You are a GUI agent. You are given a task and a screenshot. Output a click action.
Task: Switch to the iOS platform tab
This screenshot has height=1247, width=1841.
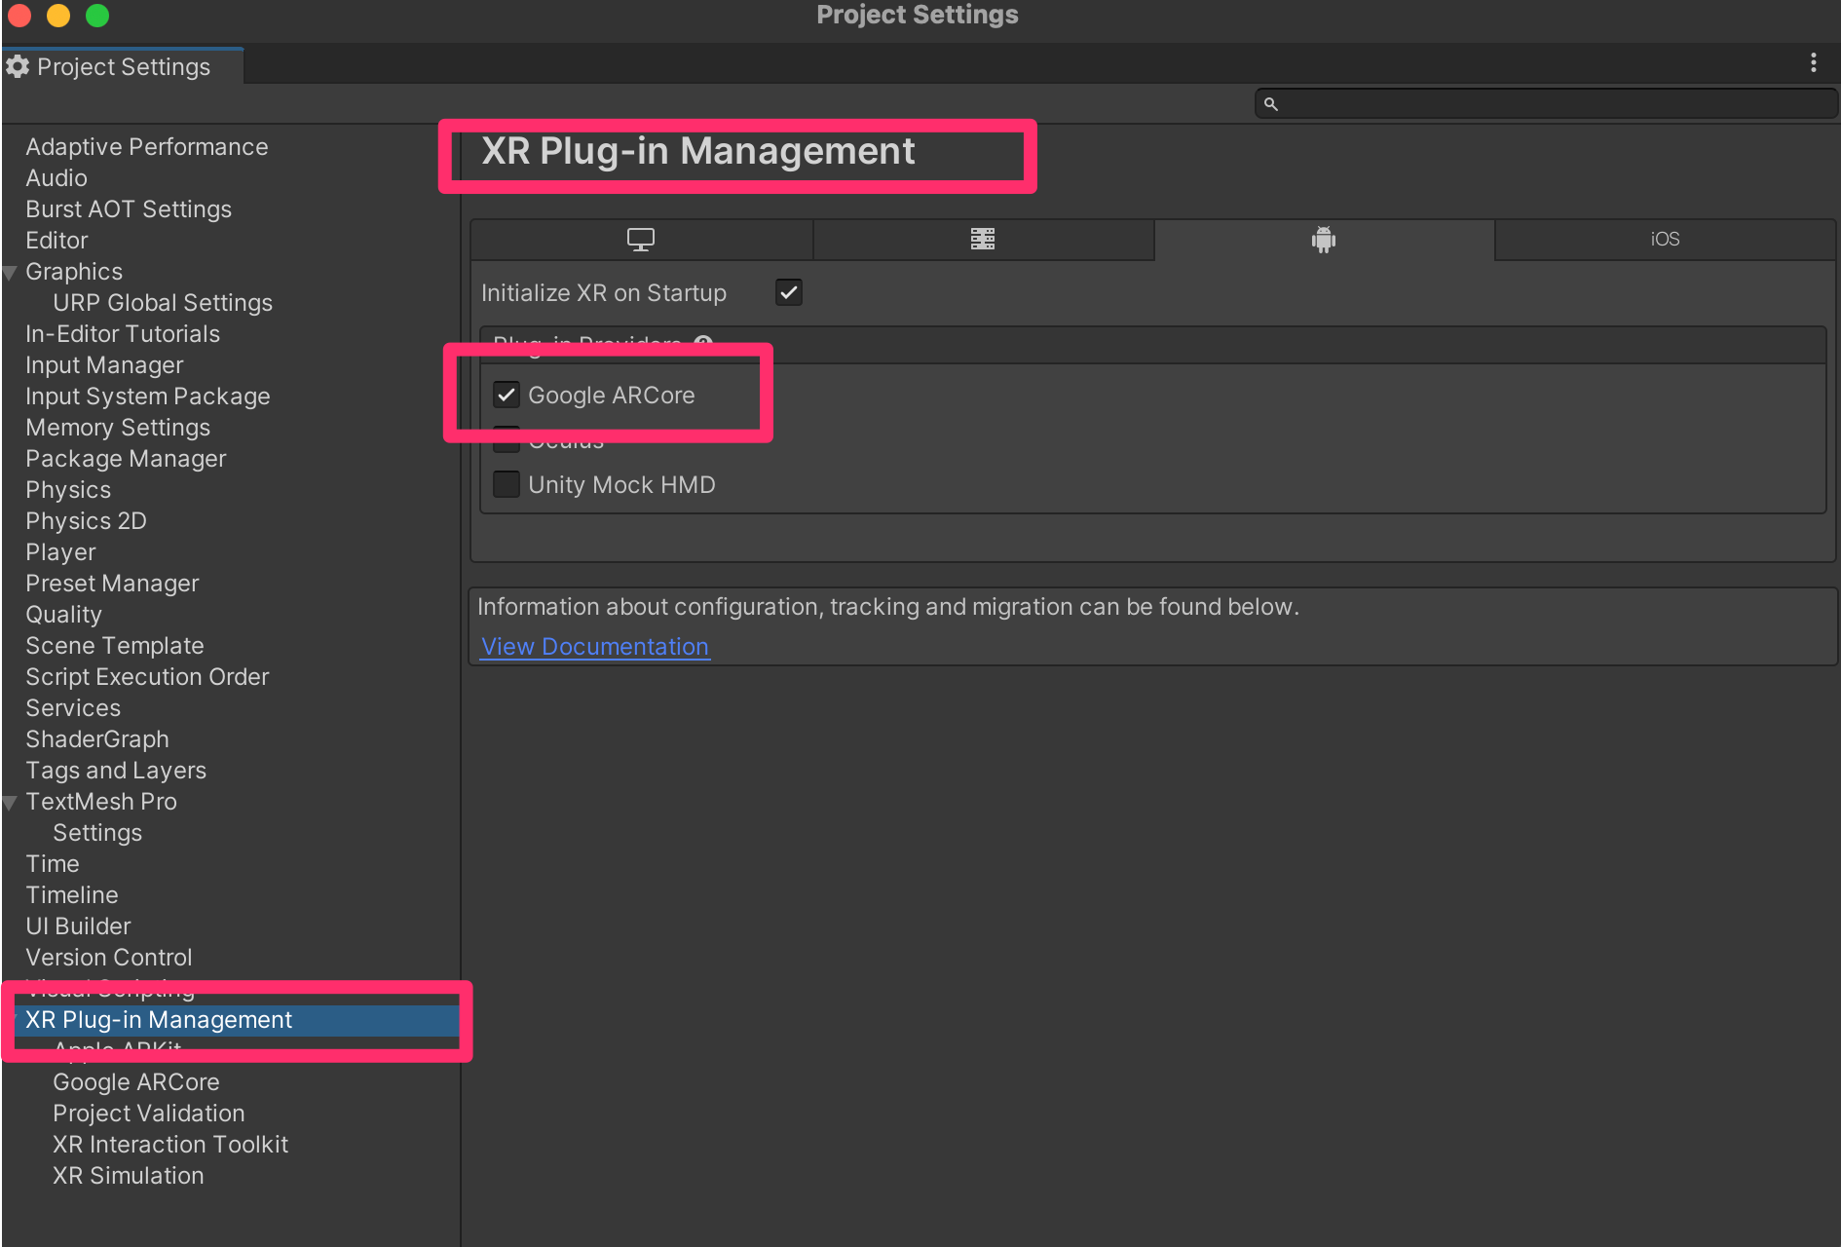[1665, 240]
